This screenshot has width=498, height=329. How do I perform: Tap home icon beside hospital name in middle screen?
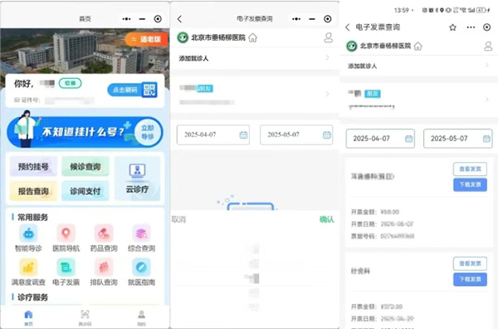(x=253, y=38)
